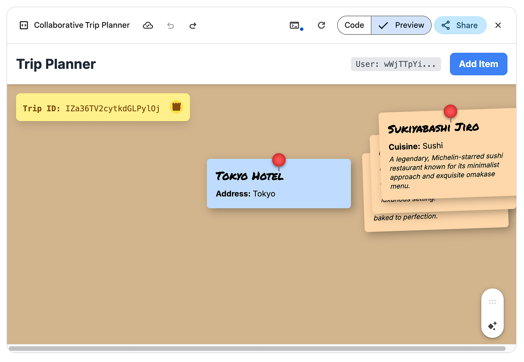The image size is (524, 362).
Task: Share the Collaborative Trip Planner app
Action: (460, 25)
